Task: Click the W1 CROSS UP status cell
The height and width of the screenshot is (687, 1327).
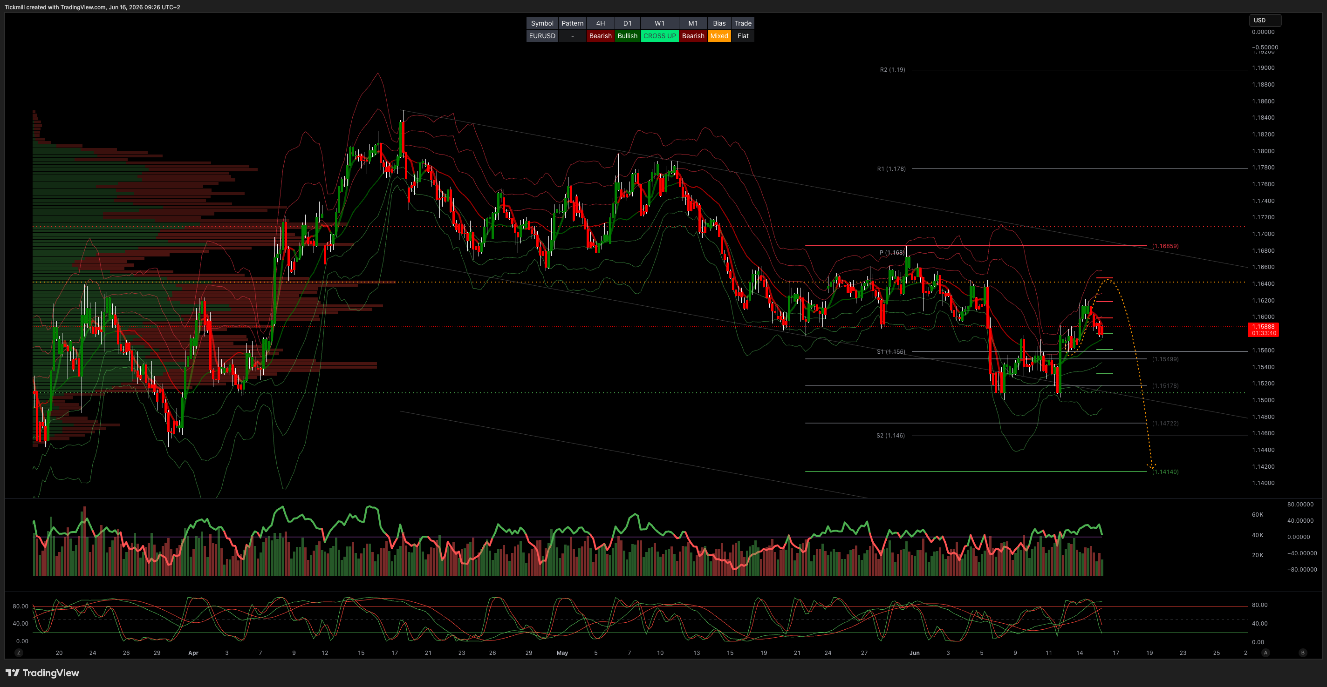Action: (659, 36)
